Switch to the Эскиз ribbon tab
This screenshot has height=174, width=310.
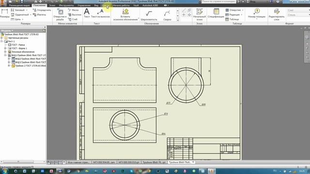pyautogui.click(x=52, y=5)
